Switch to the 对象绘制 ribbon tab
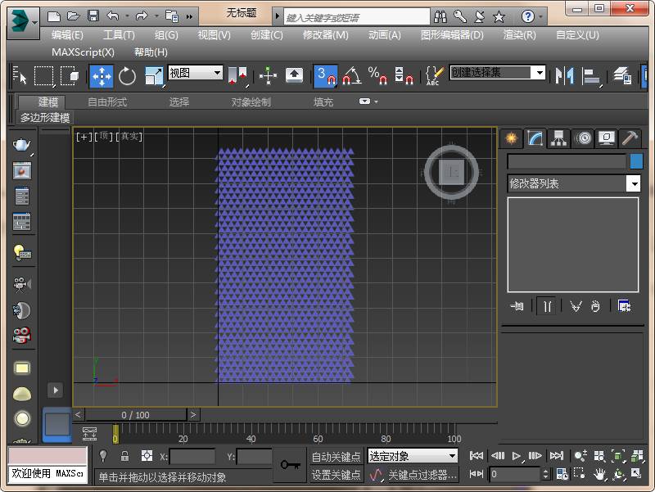Screen dimensions: 655x492 (251, 102)
